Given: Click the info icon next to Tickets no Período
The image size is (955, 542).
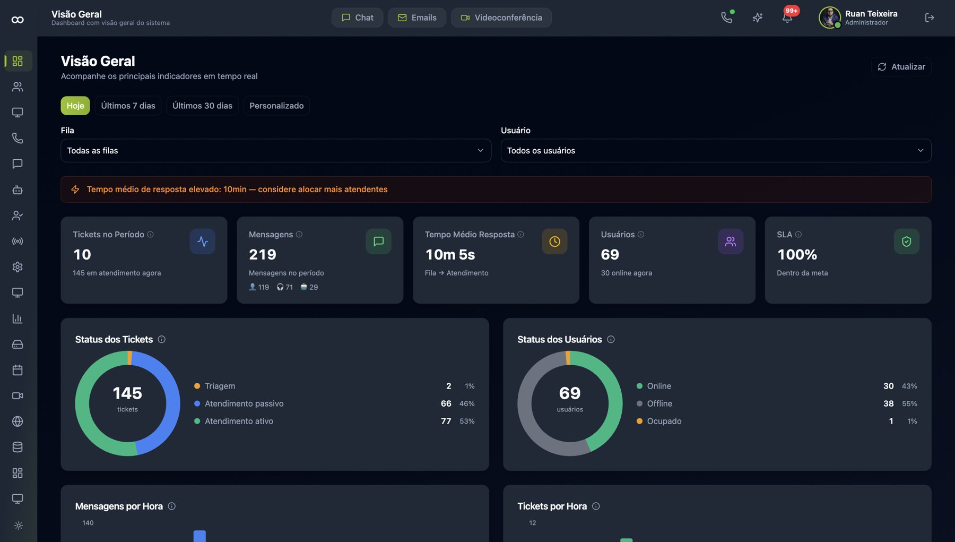Looking at the screenshot, I should point(151,234).
